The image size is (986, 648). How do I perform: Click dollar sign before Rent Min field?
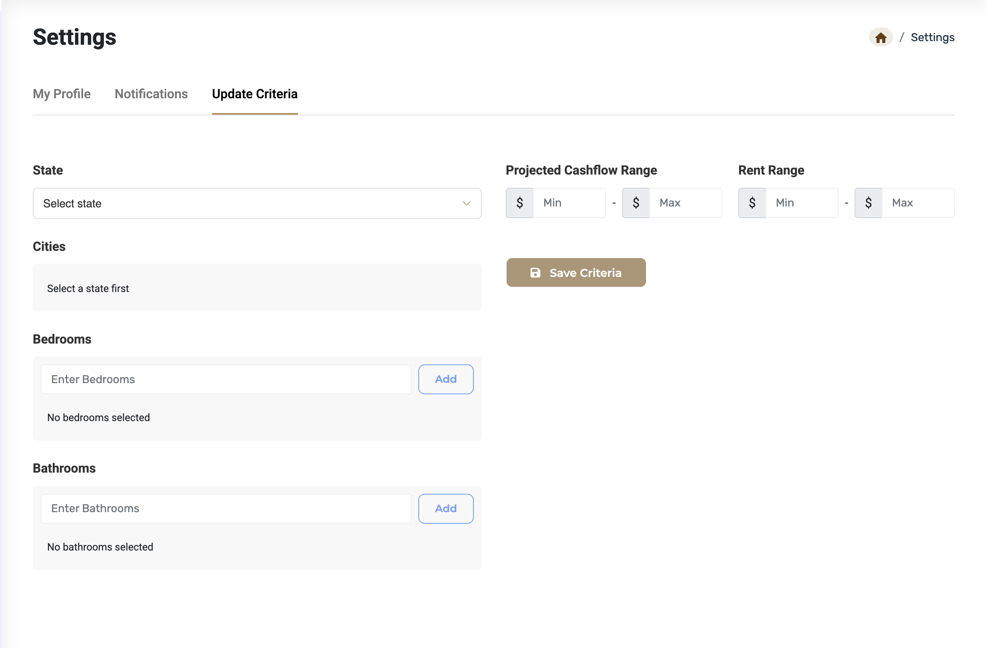752,203
